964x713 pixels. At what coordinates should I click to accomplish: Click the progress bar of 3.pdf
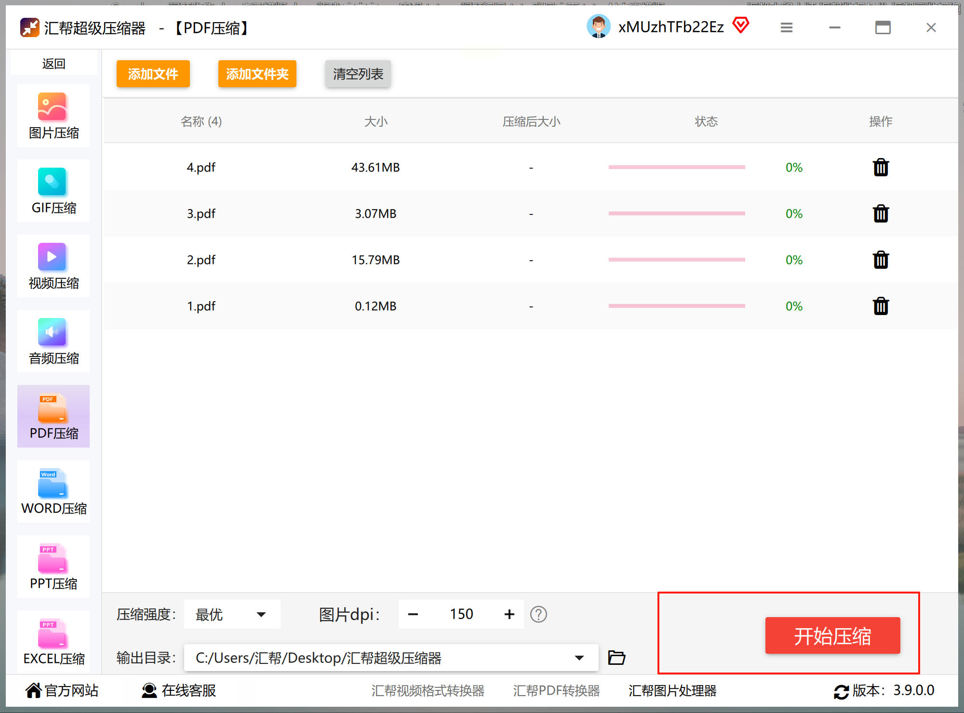(677, 213)
